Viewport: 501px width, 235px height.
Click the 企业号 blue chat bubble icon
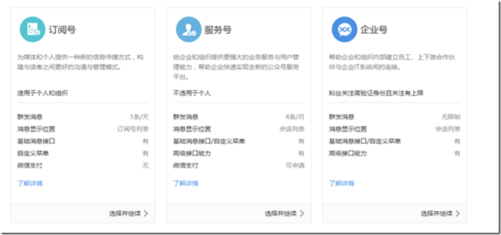click(x=344, y=29)
